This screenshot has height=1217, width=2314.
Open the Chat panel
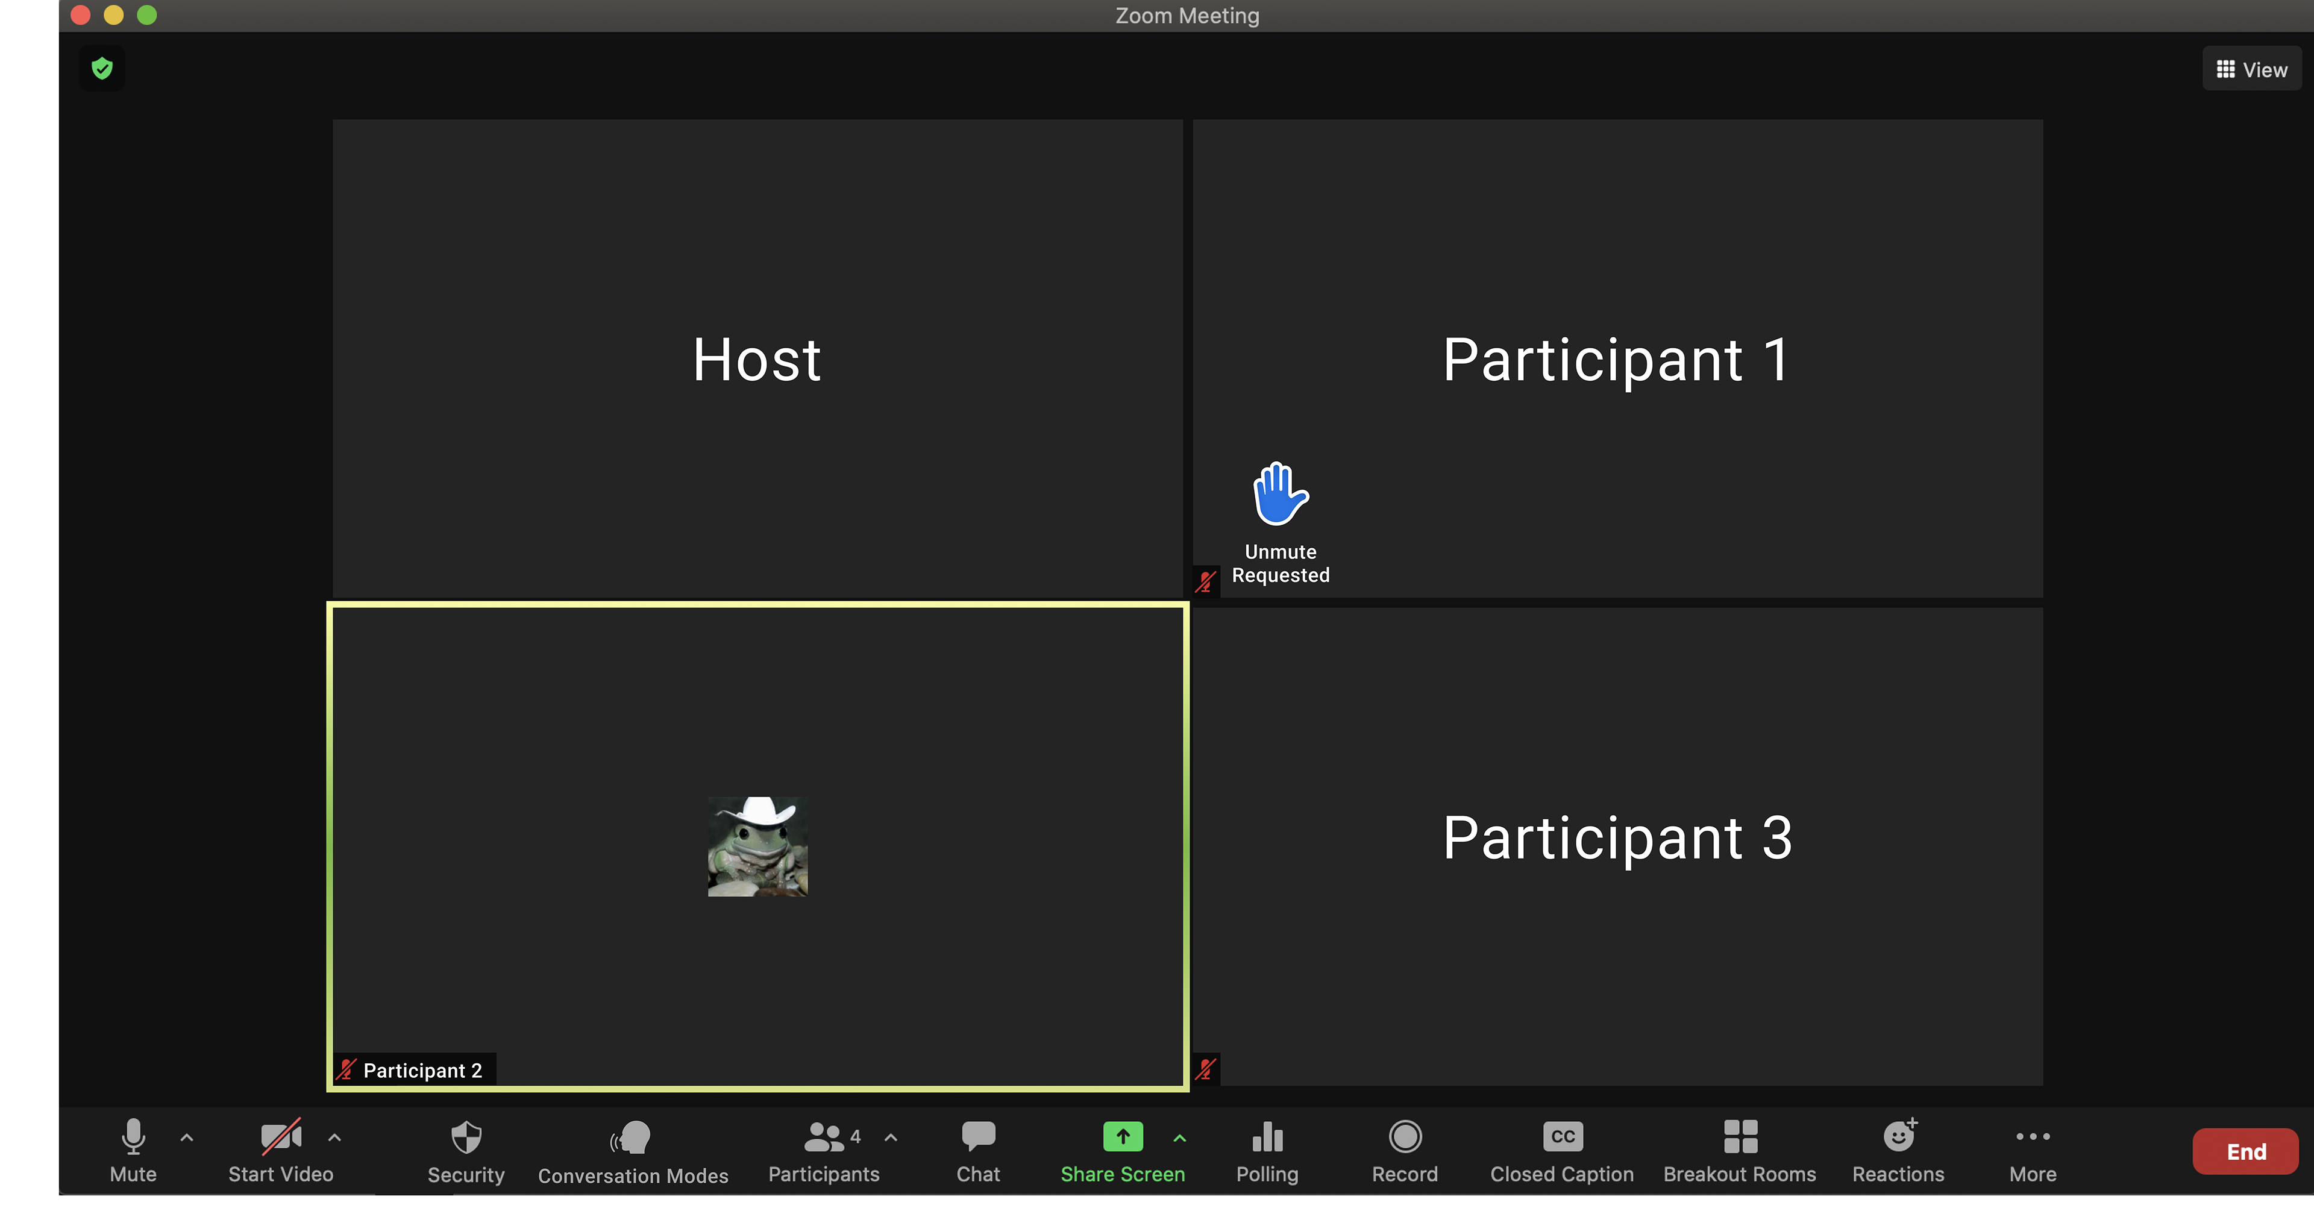978,1151
